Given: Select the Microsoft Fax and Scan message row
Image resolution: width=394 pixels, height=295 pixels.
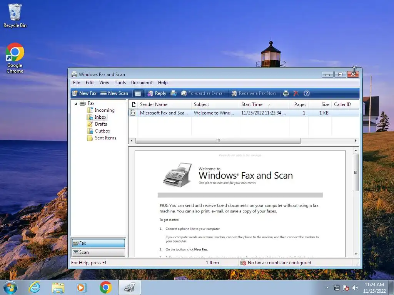Looking at the screenshot, I should 244,113.
